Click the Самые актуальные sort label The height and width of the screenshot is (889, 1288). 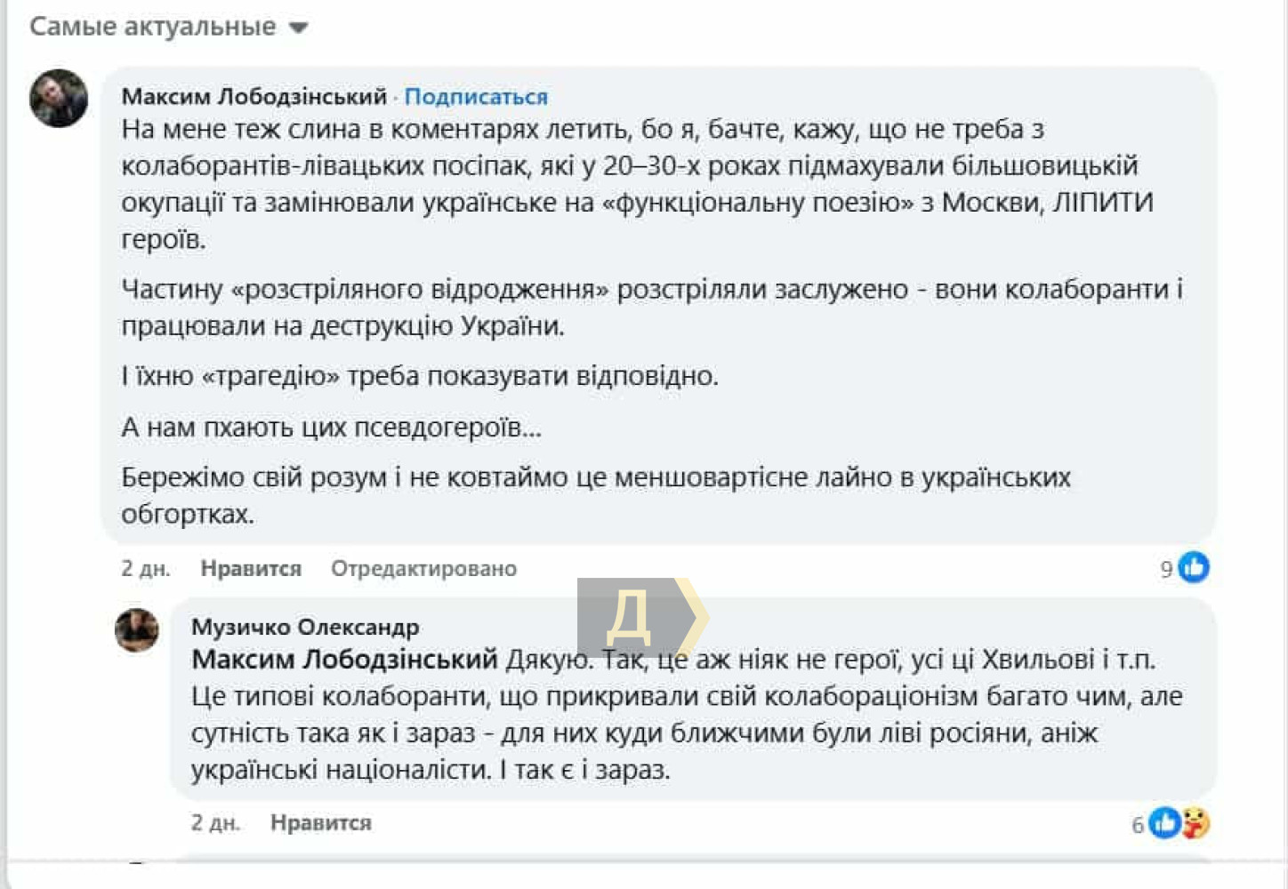153,27
